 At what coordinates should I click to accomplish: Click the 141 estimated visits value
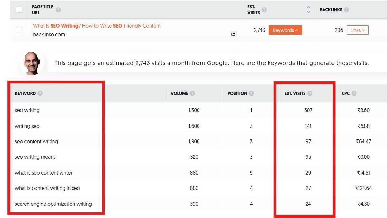point(308,126)
